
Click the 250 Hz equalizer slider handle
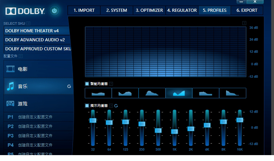click(142, 124)
